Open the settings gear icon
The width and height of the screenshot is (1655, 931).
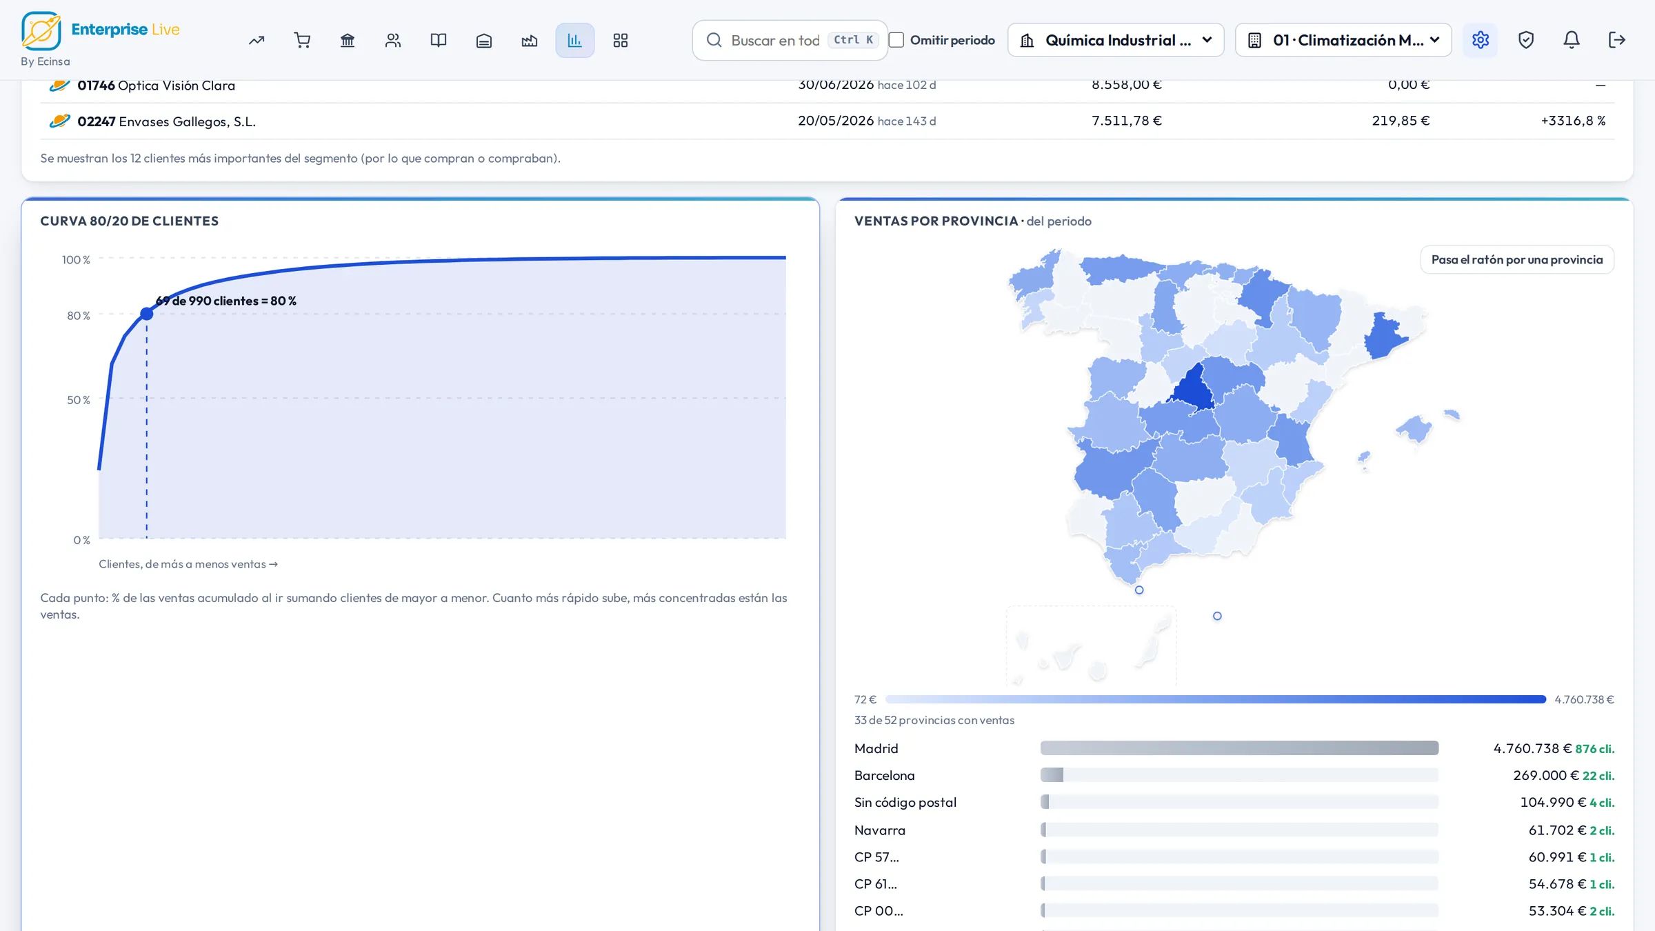pyautogui.click(x=1481, y=40)
